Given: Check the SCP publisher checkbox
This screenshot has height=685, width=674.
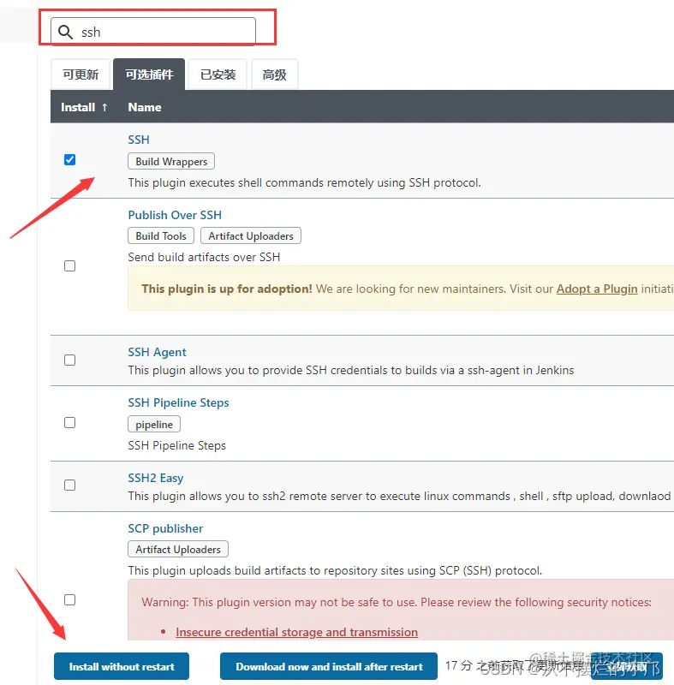Looking at the screenshot, I should tap(70, 600).
